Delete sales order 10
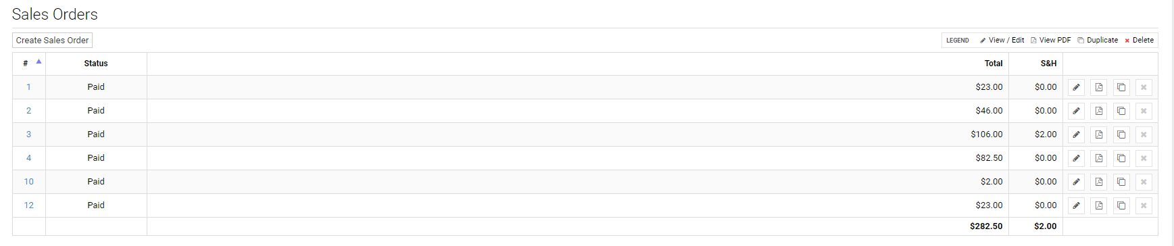The width and height of the screenshot is (1174, 246). pyautogui.click(x=1144, y=182)
